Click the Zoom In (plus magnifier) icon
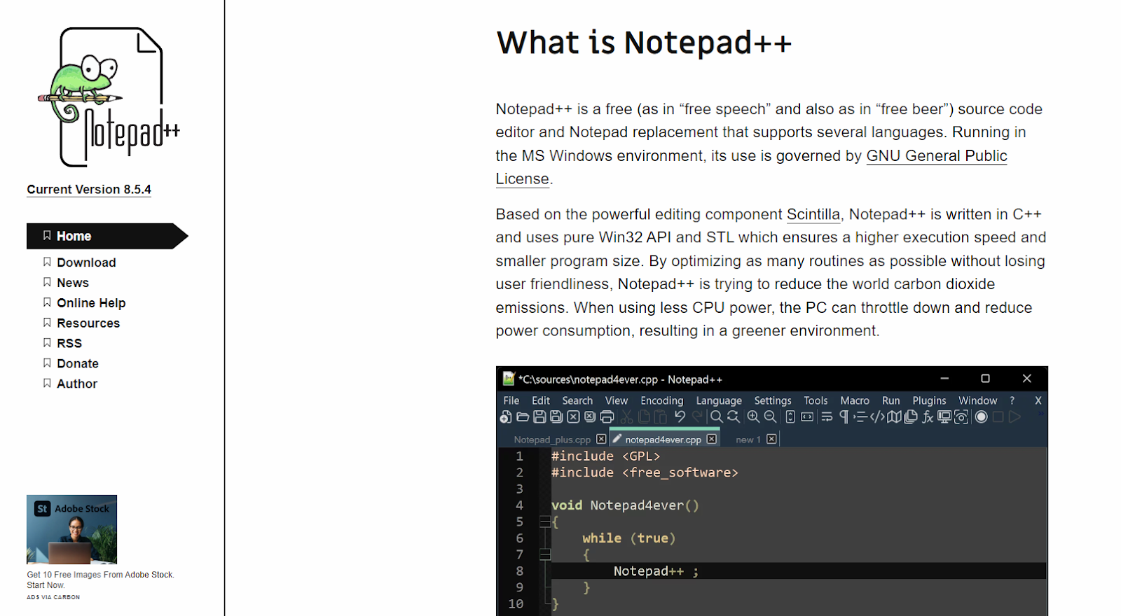Image resolution: width=1121 pixels, height=616 pixels. click(754, 416)
